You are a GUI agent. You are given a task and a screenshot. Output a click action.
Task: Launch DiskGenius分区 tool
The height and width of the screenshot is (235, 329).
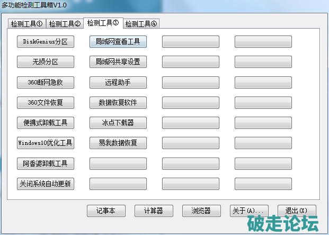point(46,41)
